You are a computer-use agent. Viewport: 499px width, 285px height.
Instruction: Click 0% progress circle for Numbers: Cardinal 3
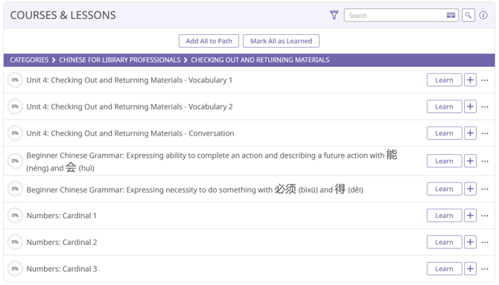15,269
